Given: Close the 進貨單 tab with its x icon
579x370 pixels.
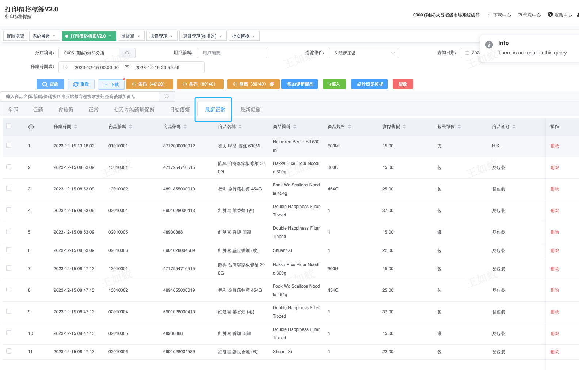Looking at the screenshot, I should coord(138,36).
